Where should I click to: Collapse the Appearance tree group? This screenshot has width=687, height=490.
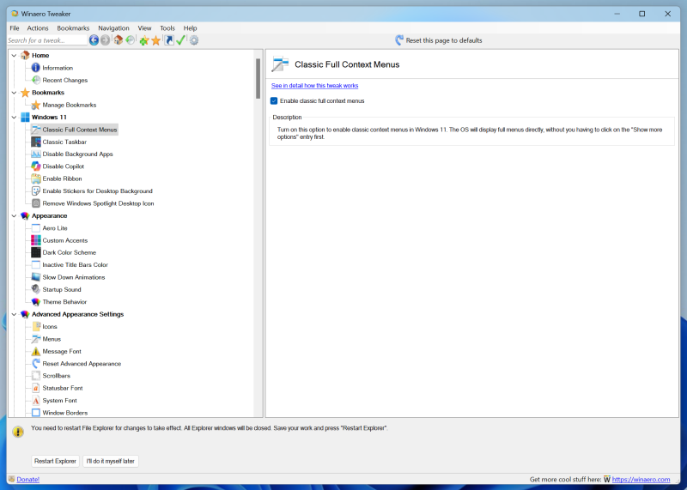14,216
